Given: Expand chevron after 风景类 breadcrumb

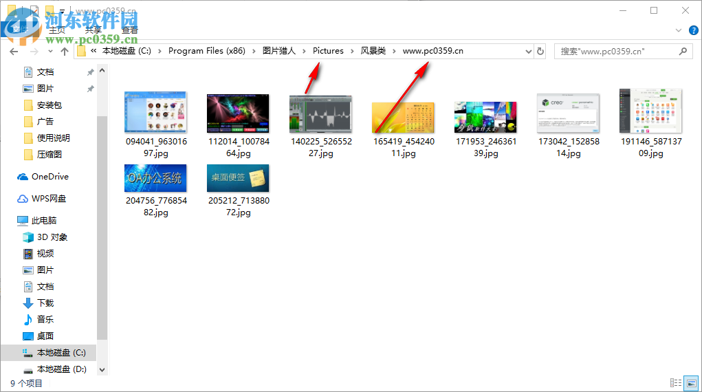Looking at the screenshot, I should click(x=395, y=51).
